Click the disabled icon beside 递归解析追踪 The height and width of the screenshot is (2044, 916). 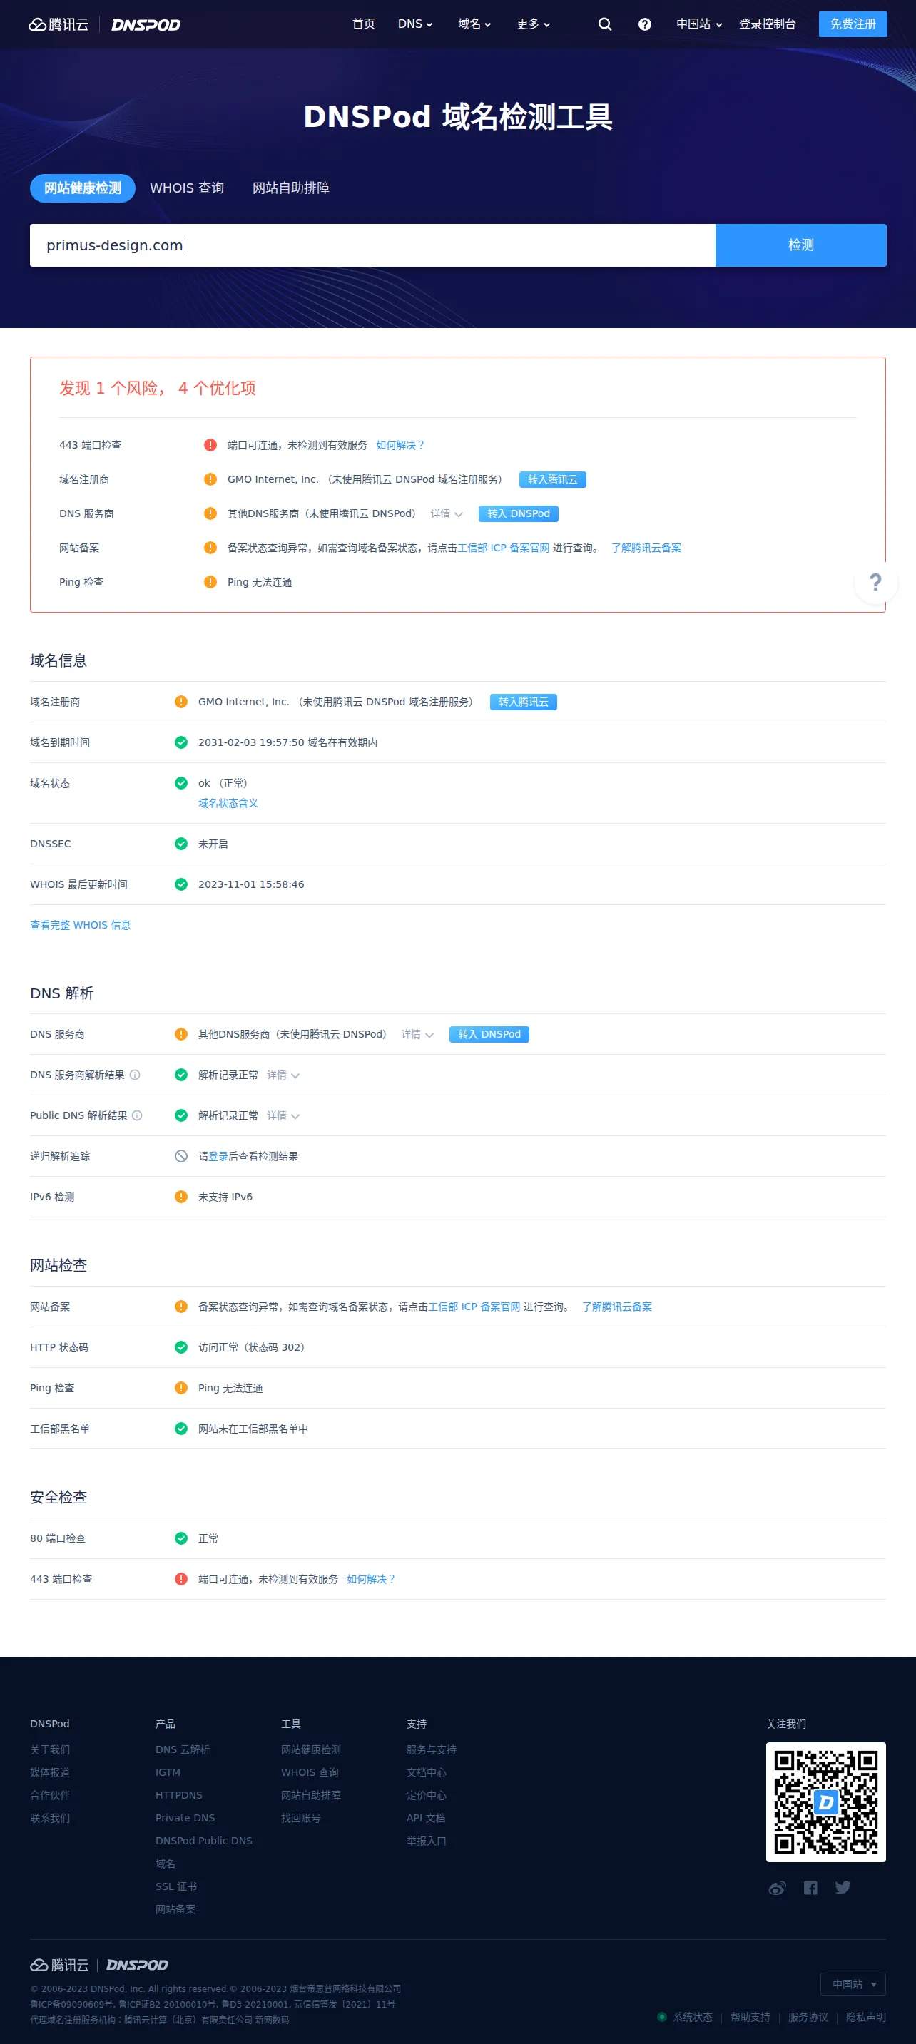[x=181, y=1156]
